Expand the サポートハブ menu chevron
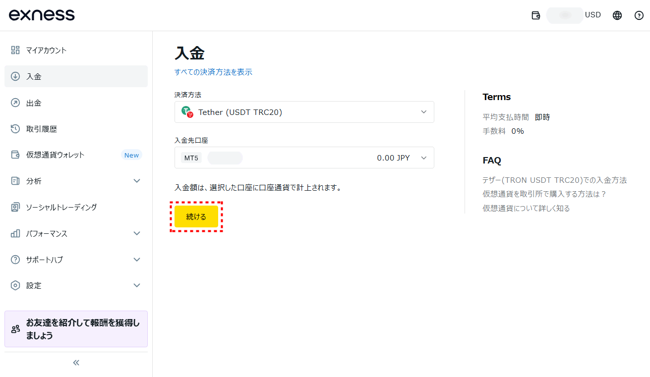The width and height of the screenshot is (650, 377). 137,260
